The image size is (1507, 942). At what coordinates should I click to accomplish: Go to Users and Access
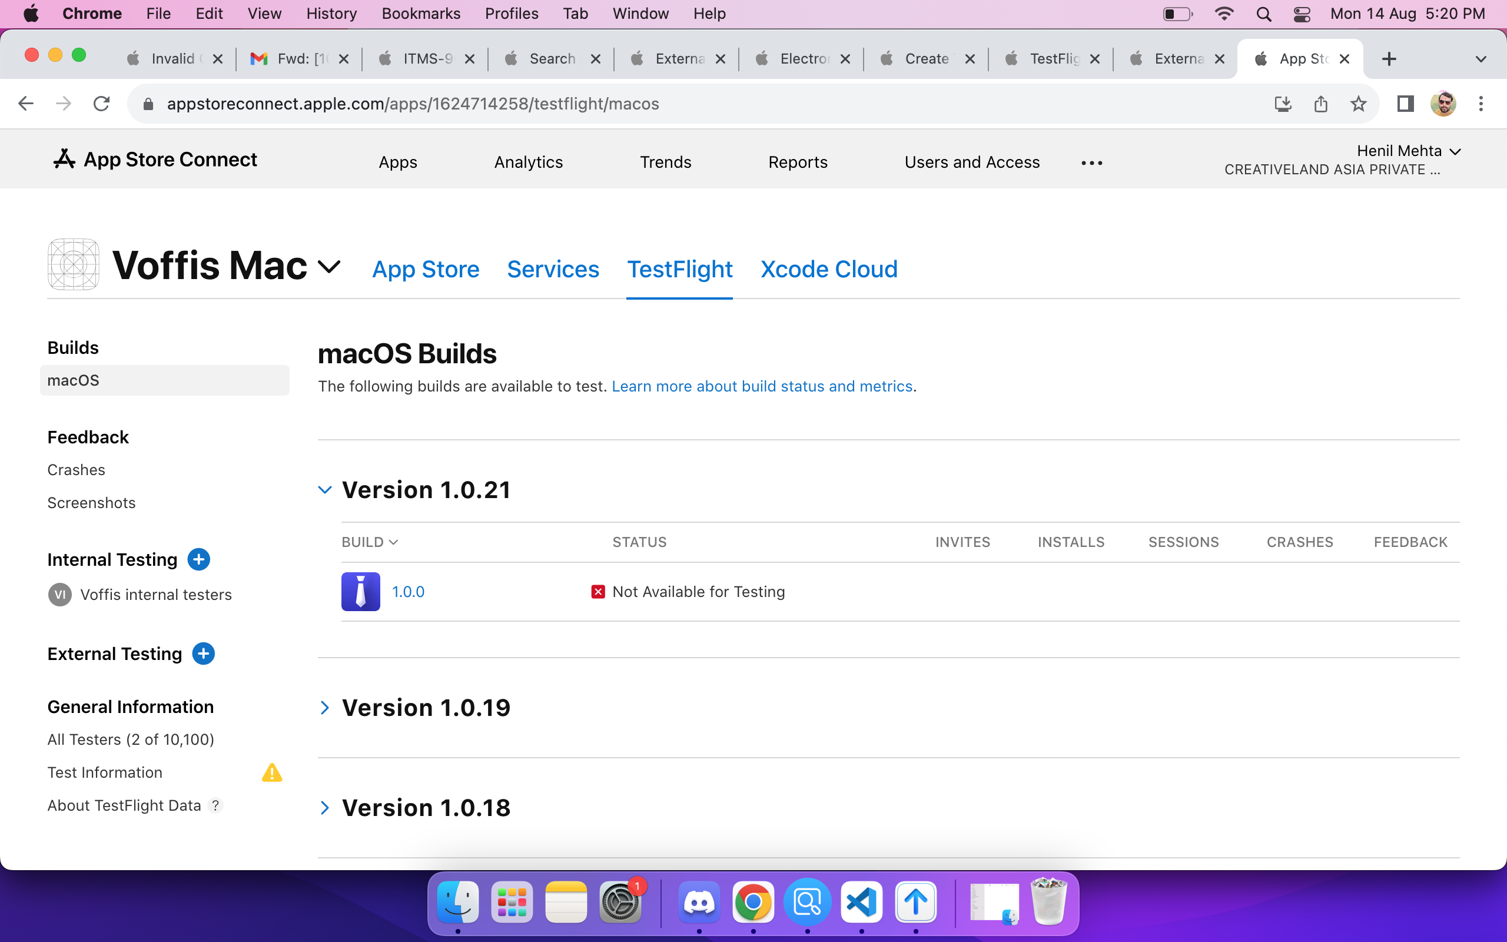coord(972,162)
